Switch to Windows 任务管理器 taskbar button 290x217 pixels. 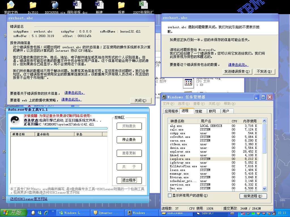click(141, 213)
